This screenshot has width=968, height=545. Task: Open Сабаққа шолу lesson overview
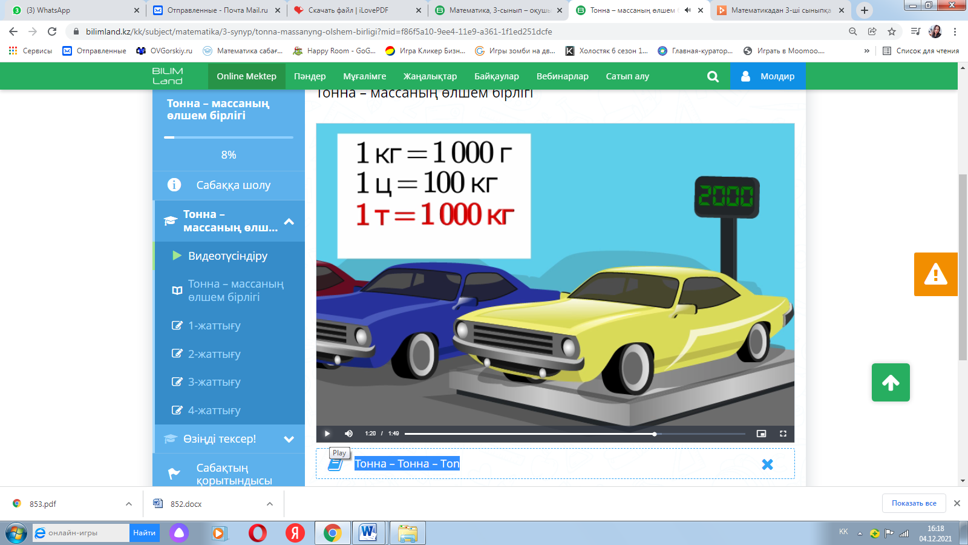point(233,185)
